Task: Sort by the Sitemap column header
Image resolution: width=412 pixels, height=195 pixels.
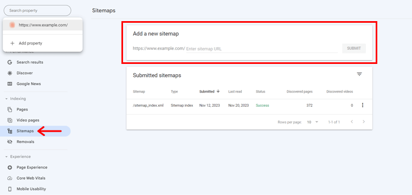Action: click(139, 92)
